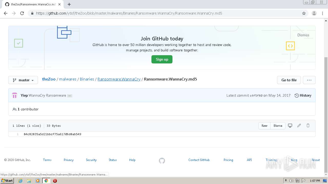Open Blog footer link

[294, 160]
